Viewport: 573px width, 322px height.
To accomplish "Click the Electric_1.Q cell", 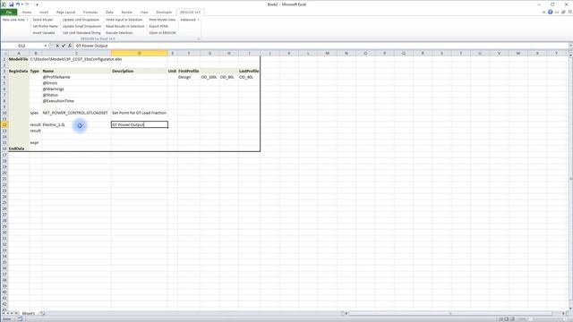I will click(x=76, y=125).
